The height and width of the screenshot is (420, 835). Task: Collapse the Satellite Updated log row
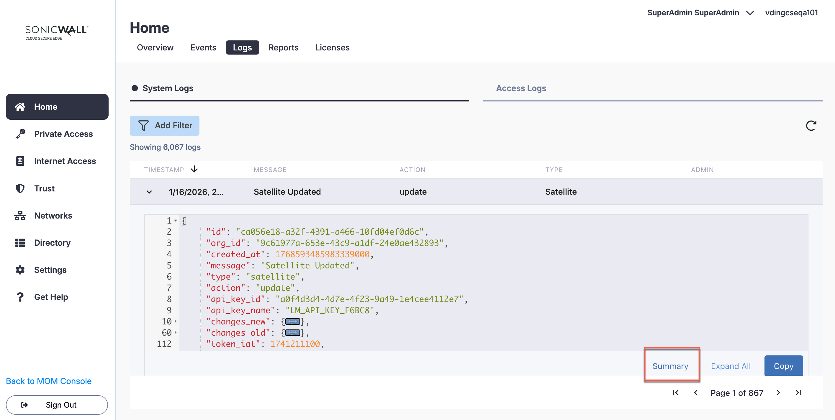pyautogui.click(x=149, y=192)
